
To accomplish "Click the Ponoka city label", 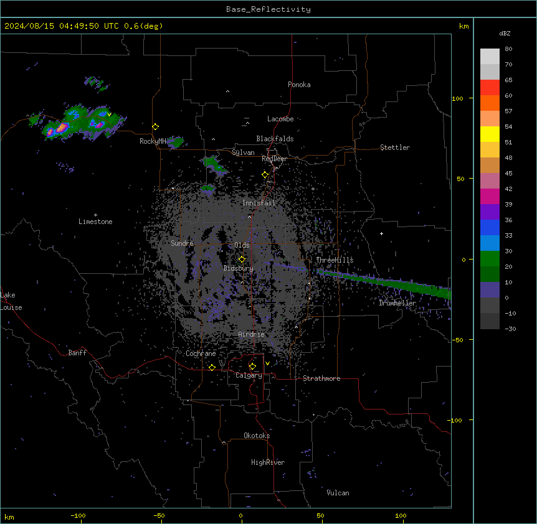I will point(299,85).
